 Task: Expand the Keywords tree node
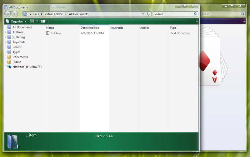click(x=6, y=42)
